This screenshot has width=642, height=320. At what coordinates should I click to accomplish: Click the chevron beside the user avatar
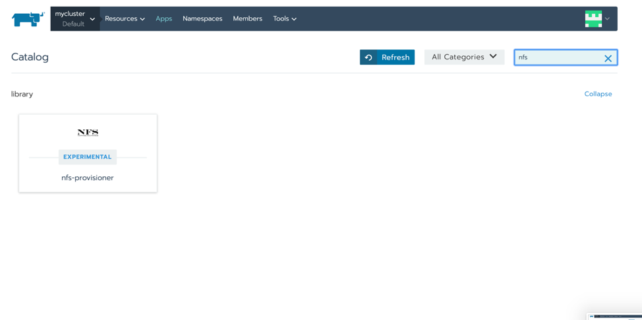tap(608, 19)
